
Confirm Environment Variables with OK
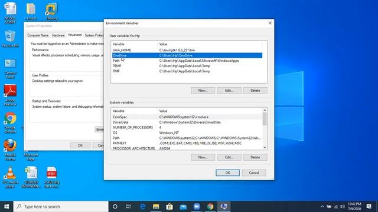tap(227, 173)
